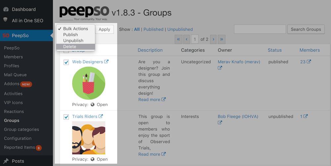Open the Dashboard icon in sidebar
Viewport: 331px width, 166px height.
[6, 9]
